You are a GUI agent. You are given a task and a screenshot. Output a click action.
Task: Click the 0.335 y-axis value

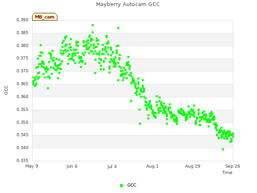pyautogui.click(x=22, y=160)
